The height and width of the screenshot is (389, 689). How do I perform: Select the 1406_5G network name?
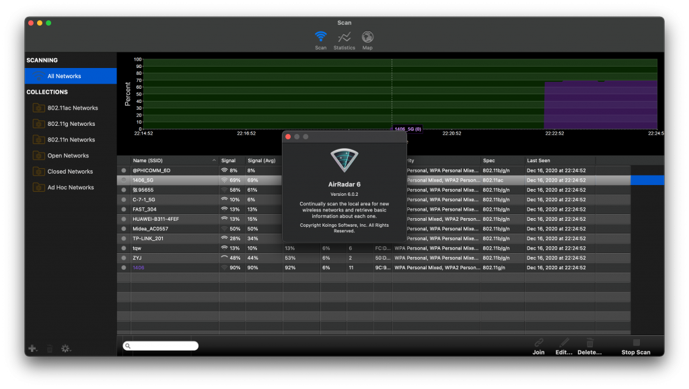[143, 180]
